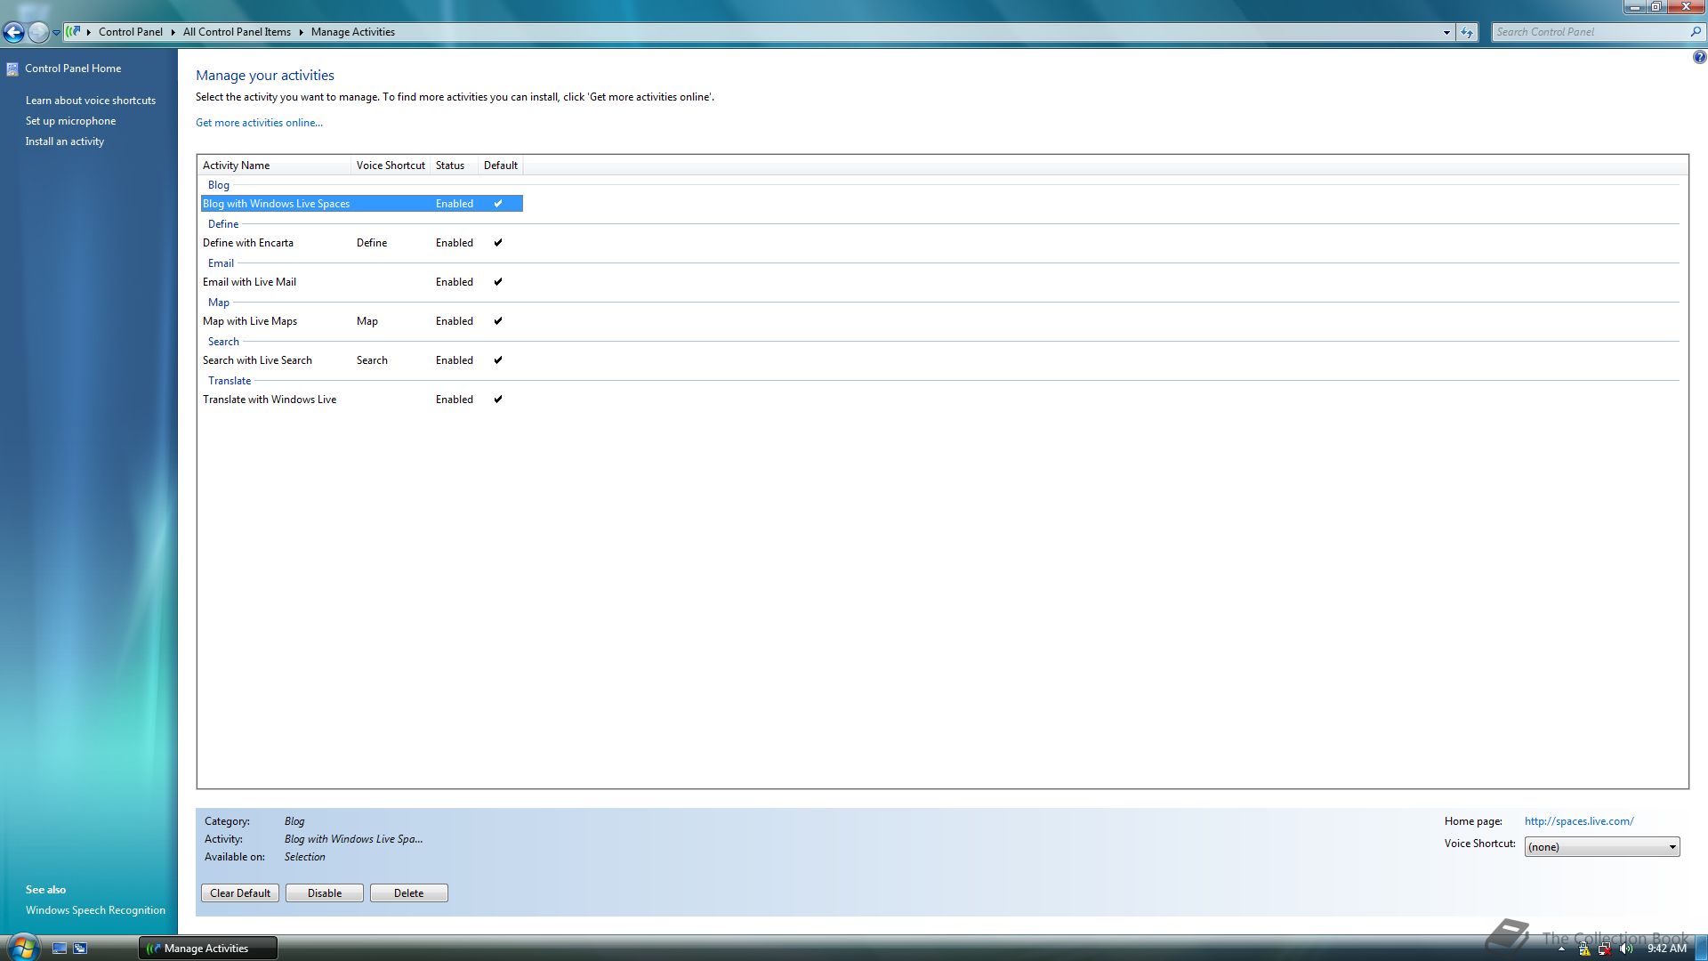Click Switch Between Windows quick launch icon
This screenshot has width=1708, height=961.
click(x=80, y=949)
